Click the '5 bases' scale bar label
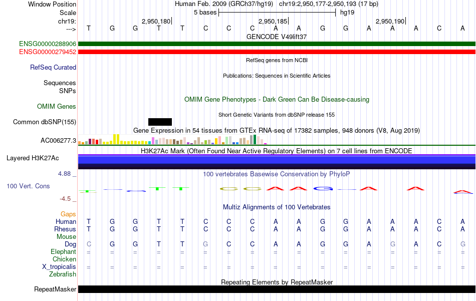 tap(205, 13)
